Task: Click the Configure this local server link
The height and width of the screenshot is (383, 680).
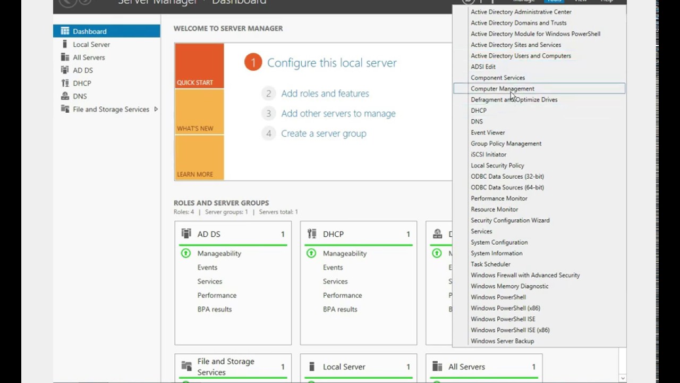Action: coord(332,63)
